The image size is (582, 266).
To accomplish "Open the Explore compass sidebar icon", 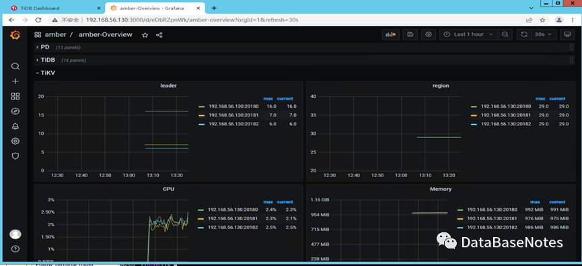I will tap(15, 111).
